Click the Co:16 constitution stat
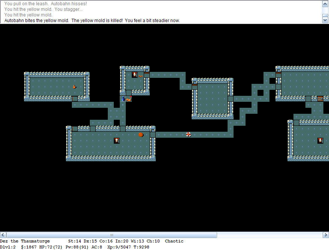329x250 pixels. [106, 241]
